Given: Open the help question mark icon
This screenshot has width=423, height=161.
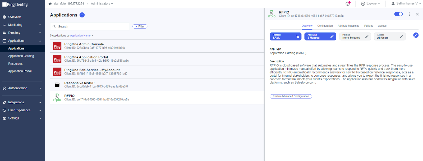Looking at the screenshot, I should [348, 3].
